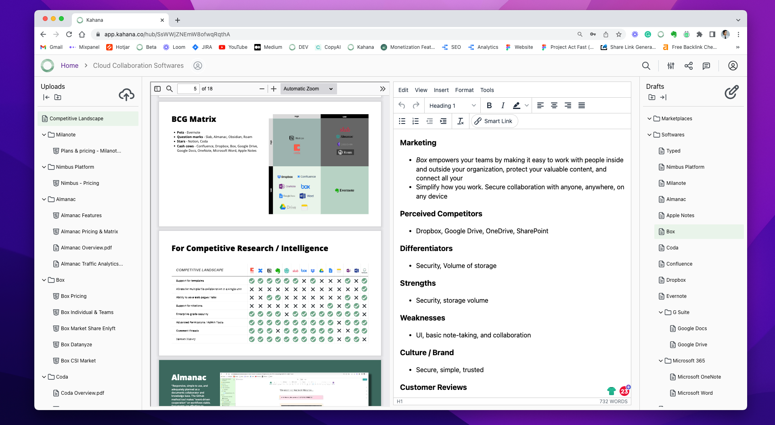The width and height of the screenshot is (775, 425).
Task: Align text left
Action: [540, 105]
